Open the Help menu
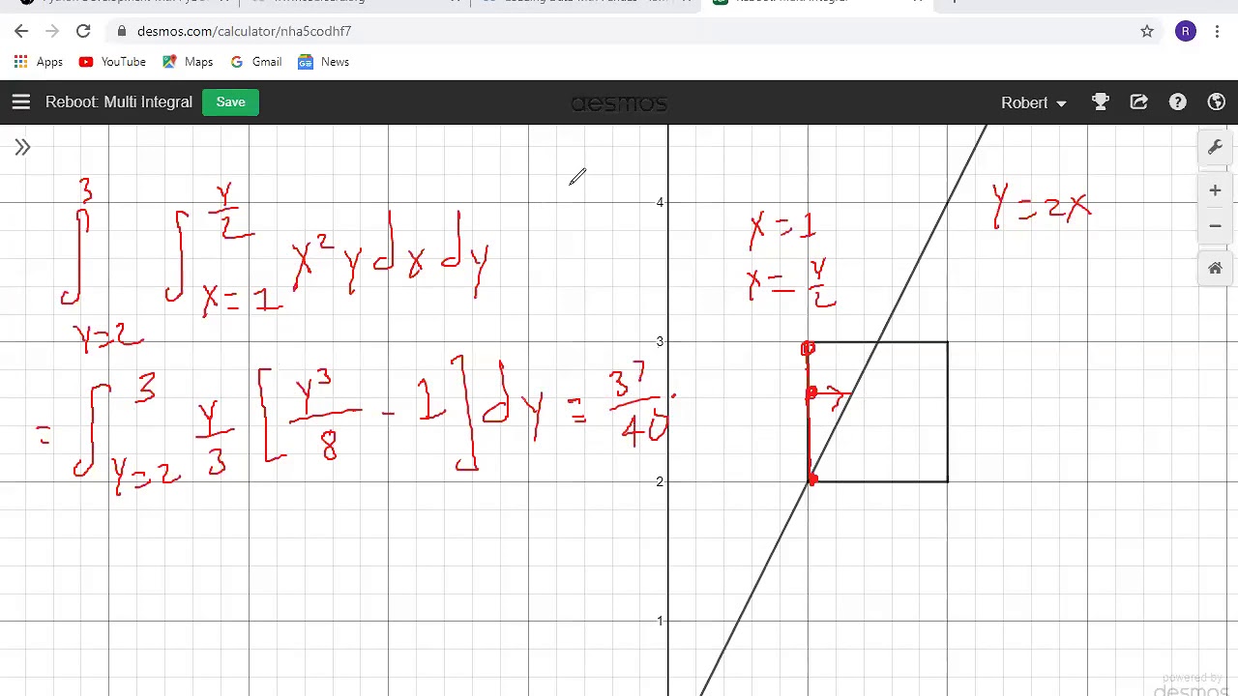 (x=1177, y=101)
